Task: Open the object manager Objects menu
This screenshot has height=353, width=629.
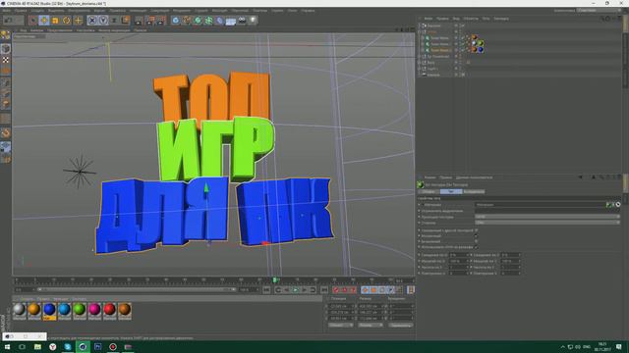Action: (x=471, y=19)
